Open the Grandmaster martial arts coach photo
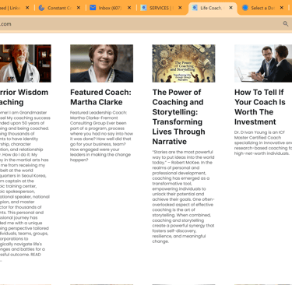The image size is (292, 285). [26, 63]
